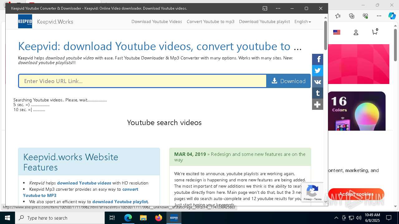399x224 pixels.
Task: Open Collections in Edge toolbar
Action: tap(352, 16)
